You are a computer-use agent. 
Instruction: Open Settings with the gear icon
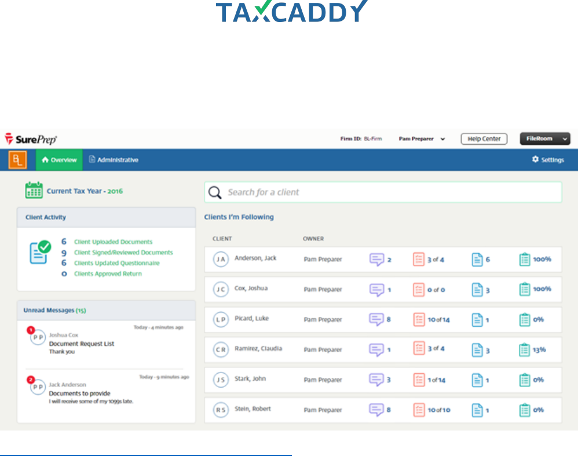(x=548, y=159)
